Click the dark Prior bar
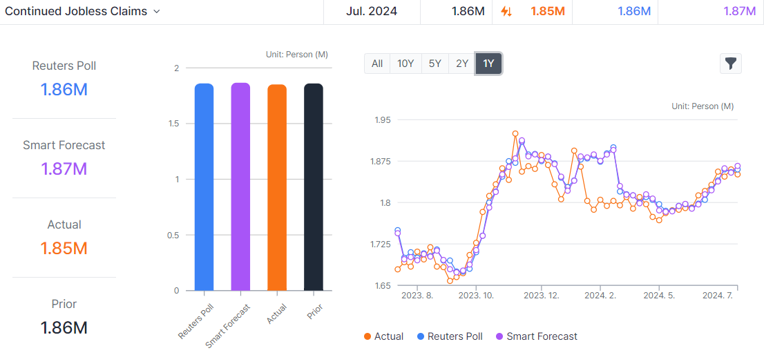 pos(314,187)
